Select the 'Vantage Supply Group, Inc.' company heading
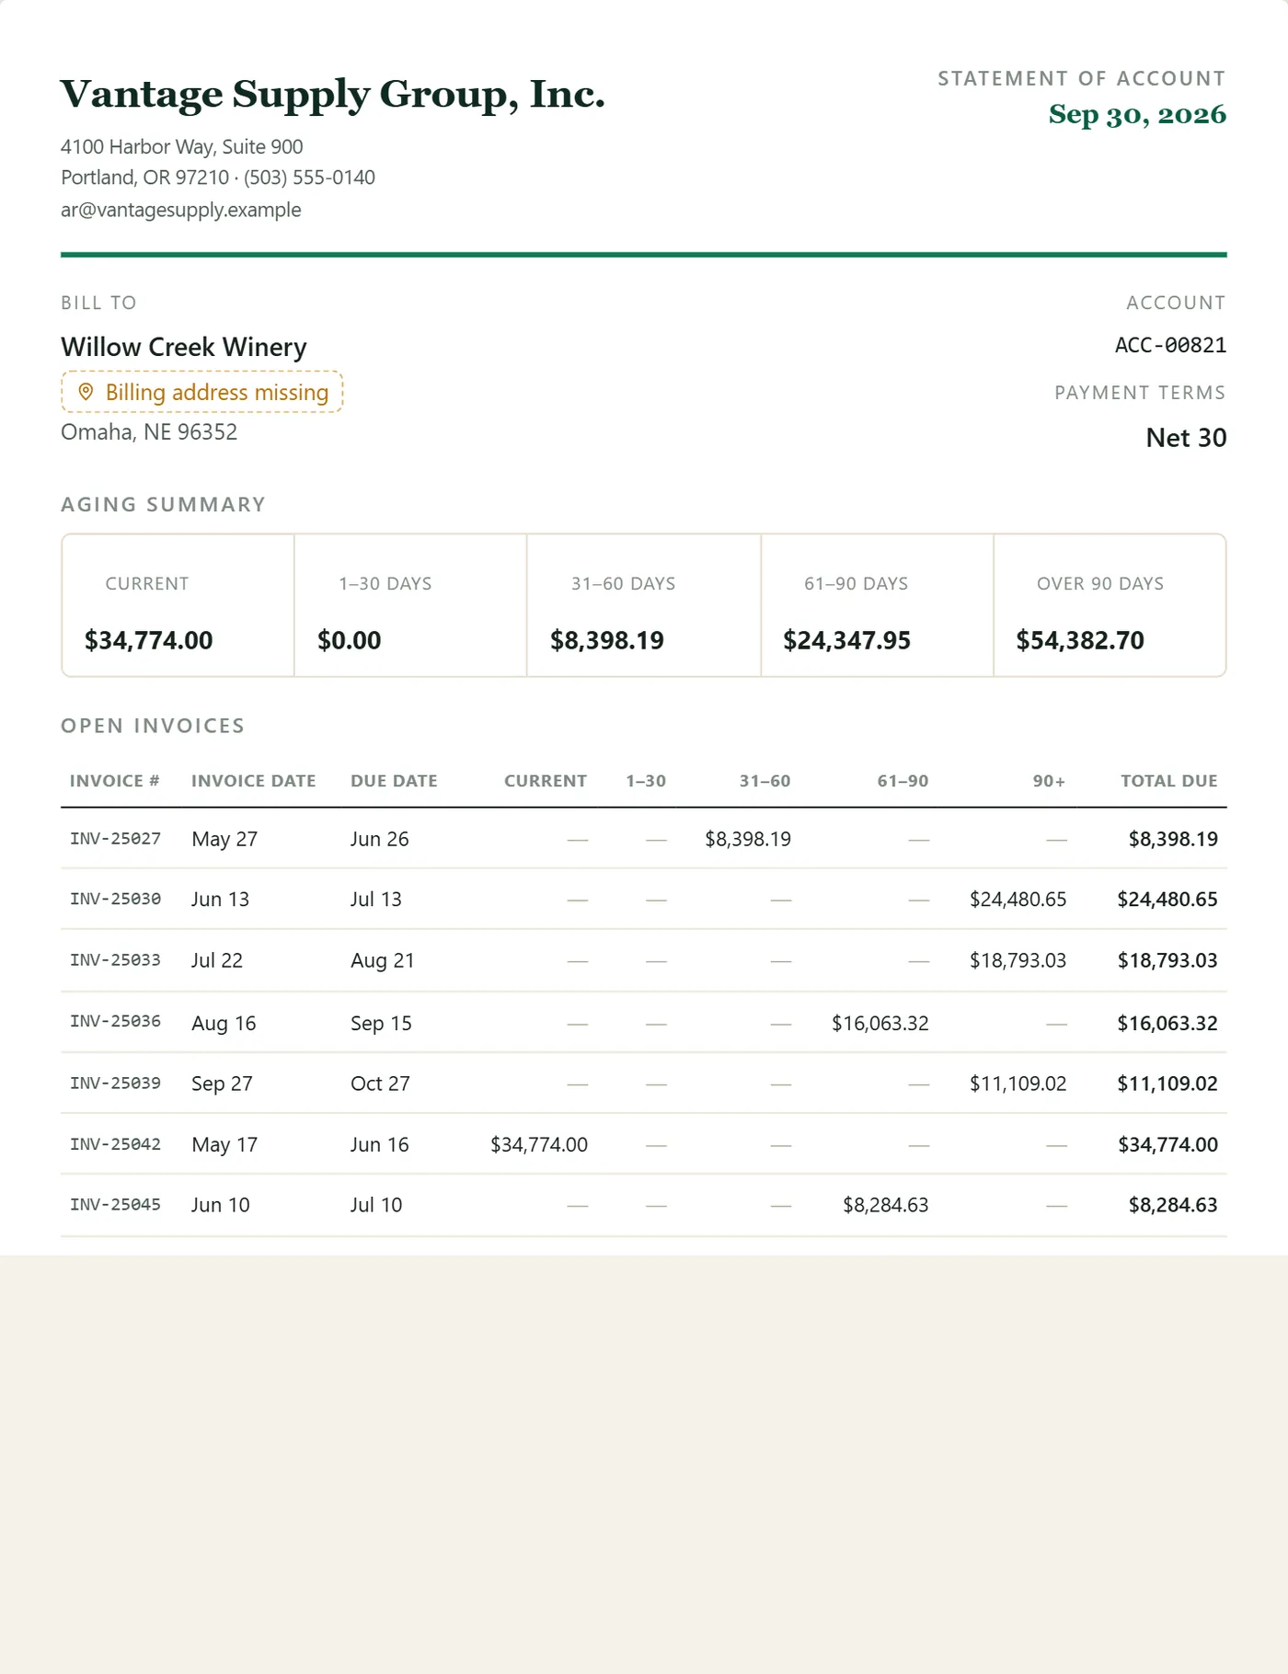The image size is (1288, 1674). [332, 94]
